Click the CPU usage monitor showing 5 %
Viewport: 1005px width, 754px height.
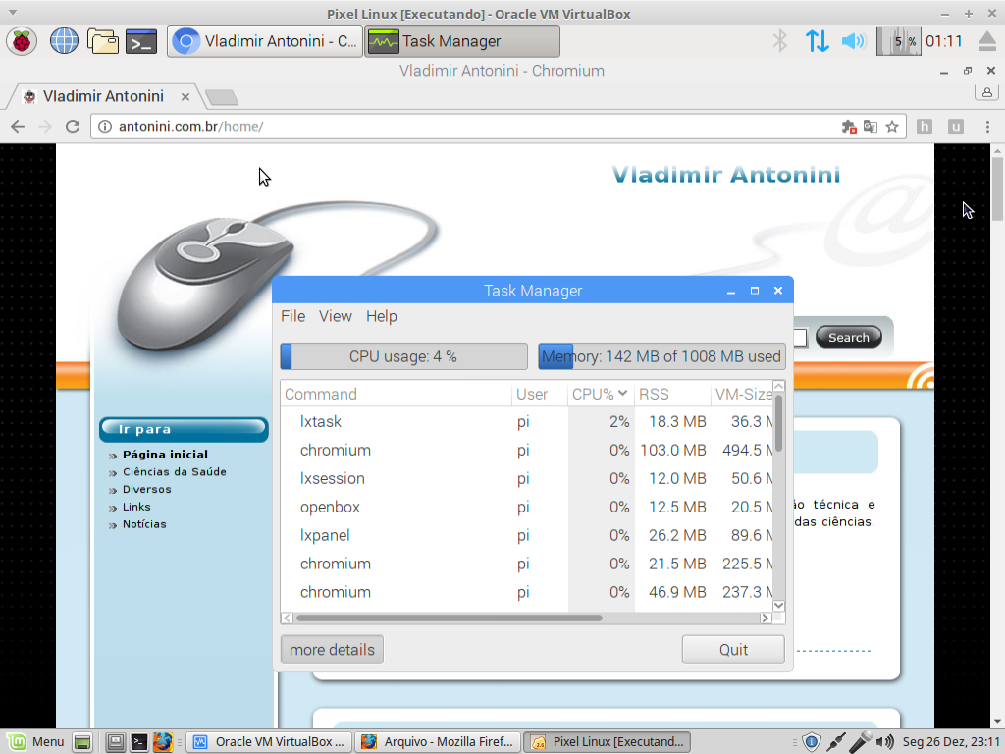pos(898,41)
